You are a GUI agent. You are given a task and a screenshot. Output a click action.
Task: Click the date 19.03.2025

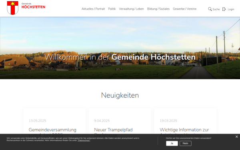point(168,121)
